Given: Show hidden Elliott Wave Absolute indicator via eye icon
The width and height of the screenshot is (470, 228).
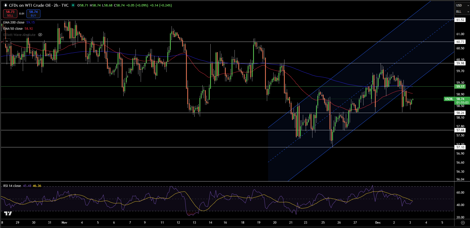Looking at the screenshot, I should pyautogui.click(x=40, y=35).
